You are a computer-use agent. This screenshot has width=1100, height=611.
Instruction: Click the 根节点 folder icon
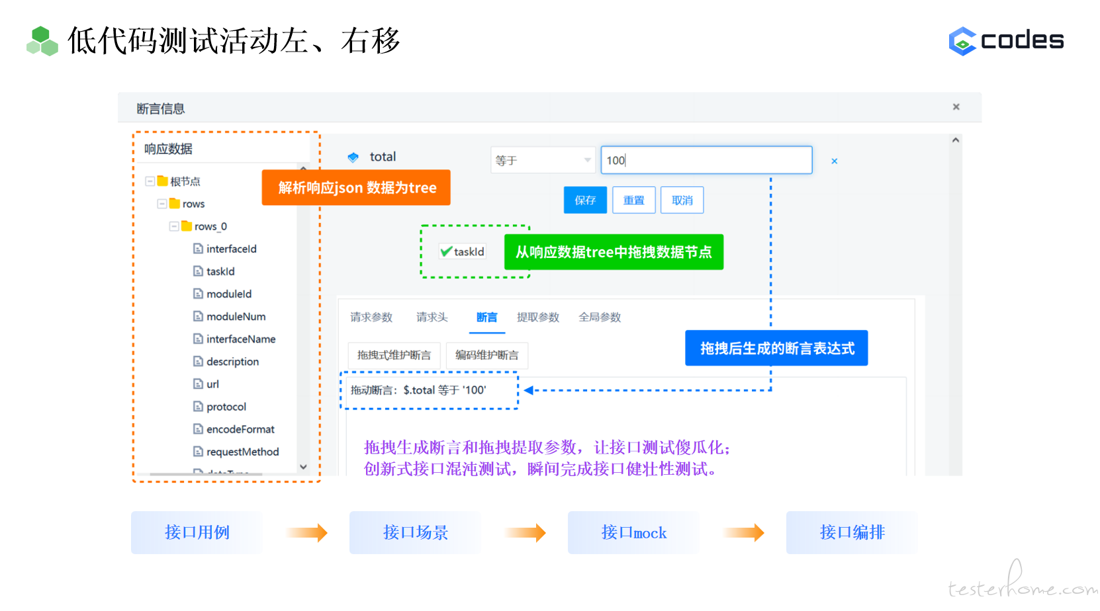pos(163,181)
